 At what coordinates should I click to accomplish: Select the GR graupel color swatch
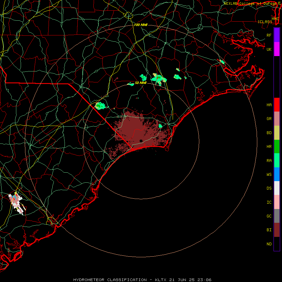point(277,119)
